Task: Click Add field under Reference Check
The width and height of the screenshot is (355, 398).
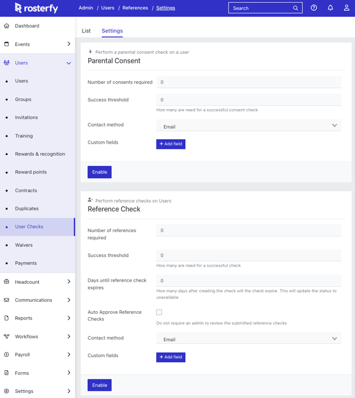Action: click(x=171, y=357)
